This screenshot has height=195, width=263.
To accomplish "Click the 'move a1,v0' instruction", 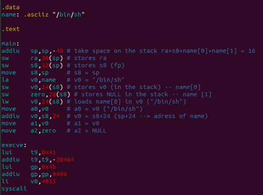I will tap(25, 124).
